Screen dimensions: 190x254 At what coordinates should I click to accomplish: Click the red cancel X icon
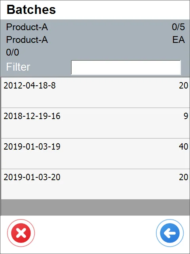[21, 233]
